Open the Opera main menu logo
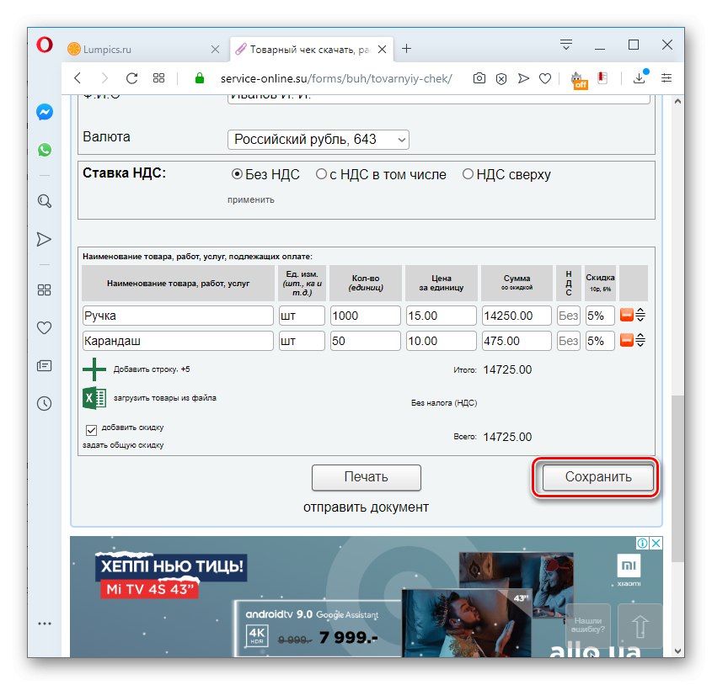712x685 pixels. coord(45,45)
